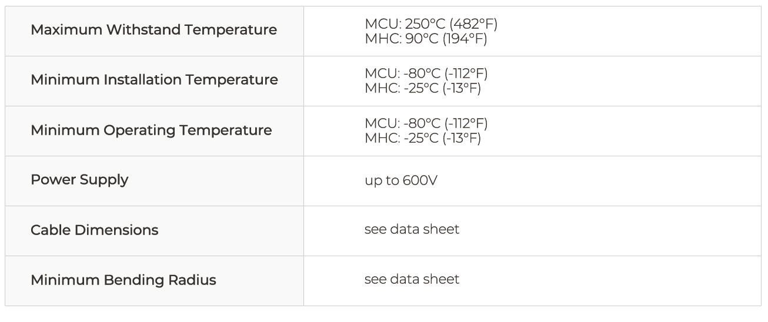Click "MCU: -80°C" in Minimum Operating Temperature row
The height and width of the screenshot is (322, 768).
(x=402, y=124)
